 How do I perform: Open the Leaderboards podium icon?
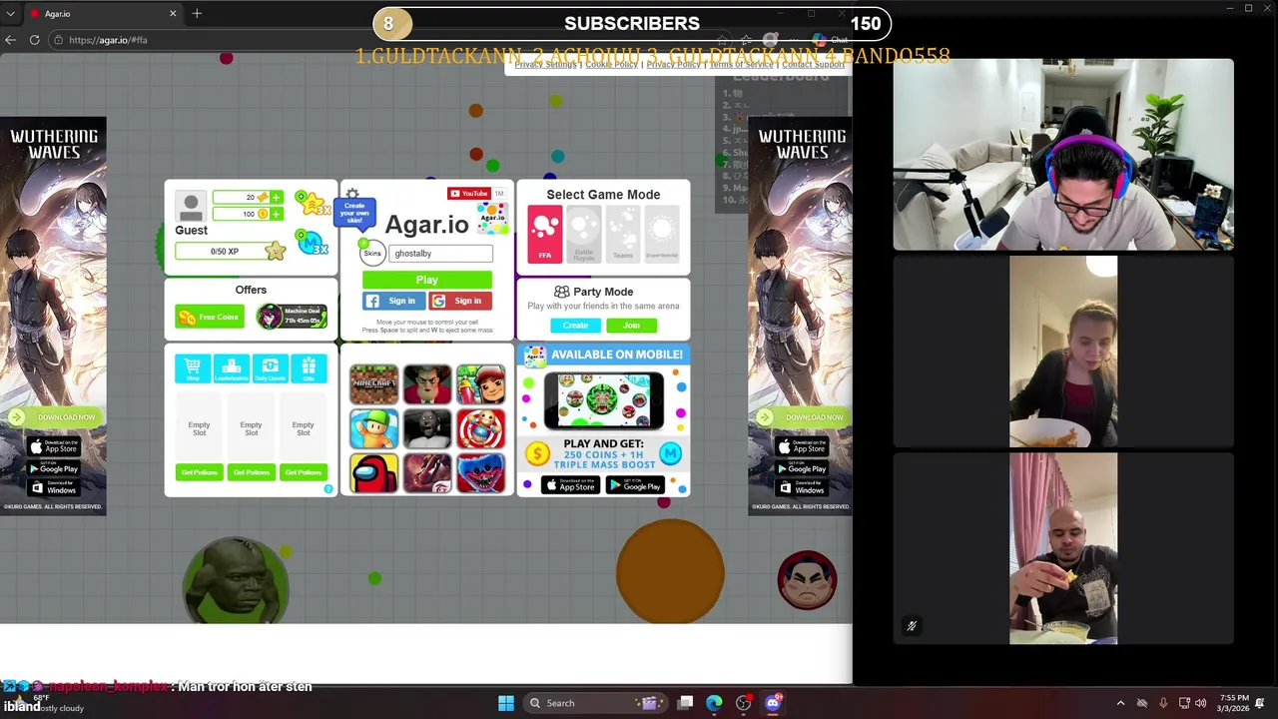[231, 367]
